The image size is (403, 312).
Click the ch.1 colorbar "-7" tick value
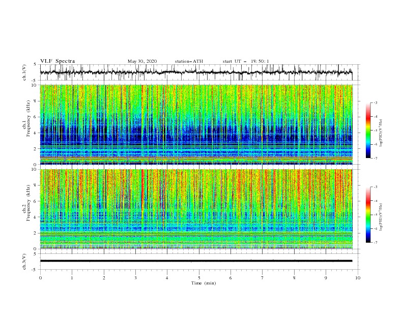pyautogui.click(x=376, y=159)
